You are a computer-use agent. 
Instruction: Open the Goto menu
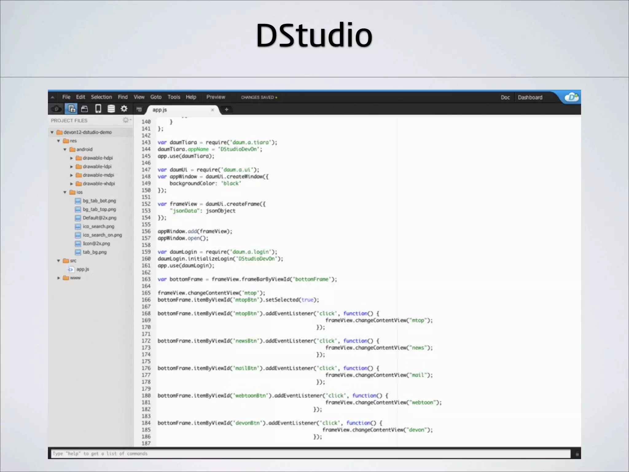pos(156,97)
